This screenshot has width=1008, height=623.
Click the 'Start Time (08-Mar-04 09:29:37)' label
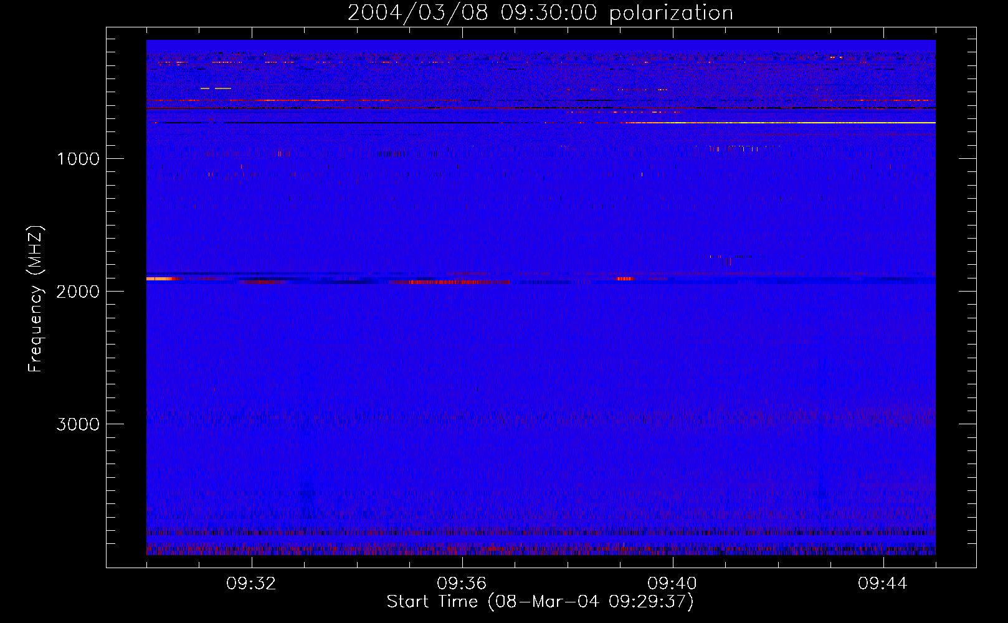pos(540,602)
